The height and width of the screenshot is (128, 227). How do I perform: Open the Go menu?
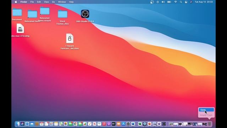(x=54, y=2)
